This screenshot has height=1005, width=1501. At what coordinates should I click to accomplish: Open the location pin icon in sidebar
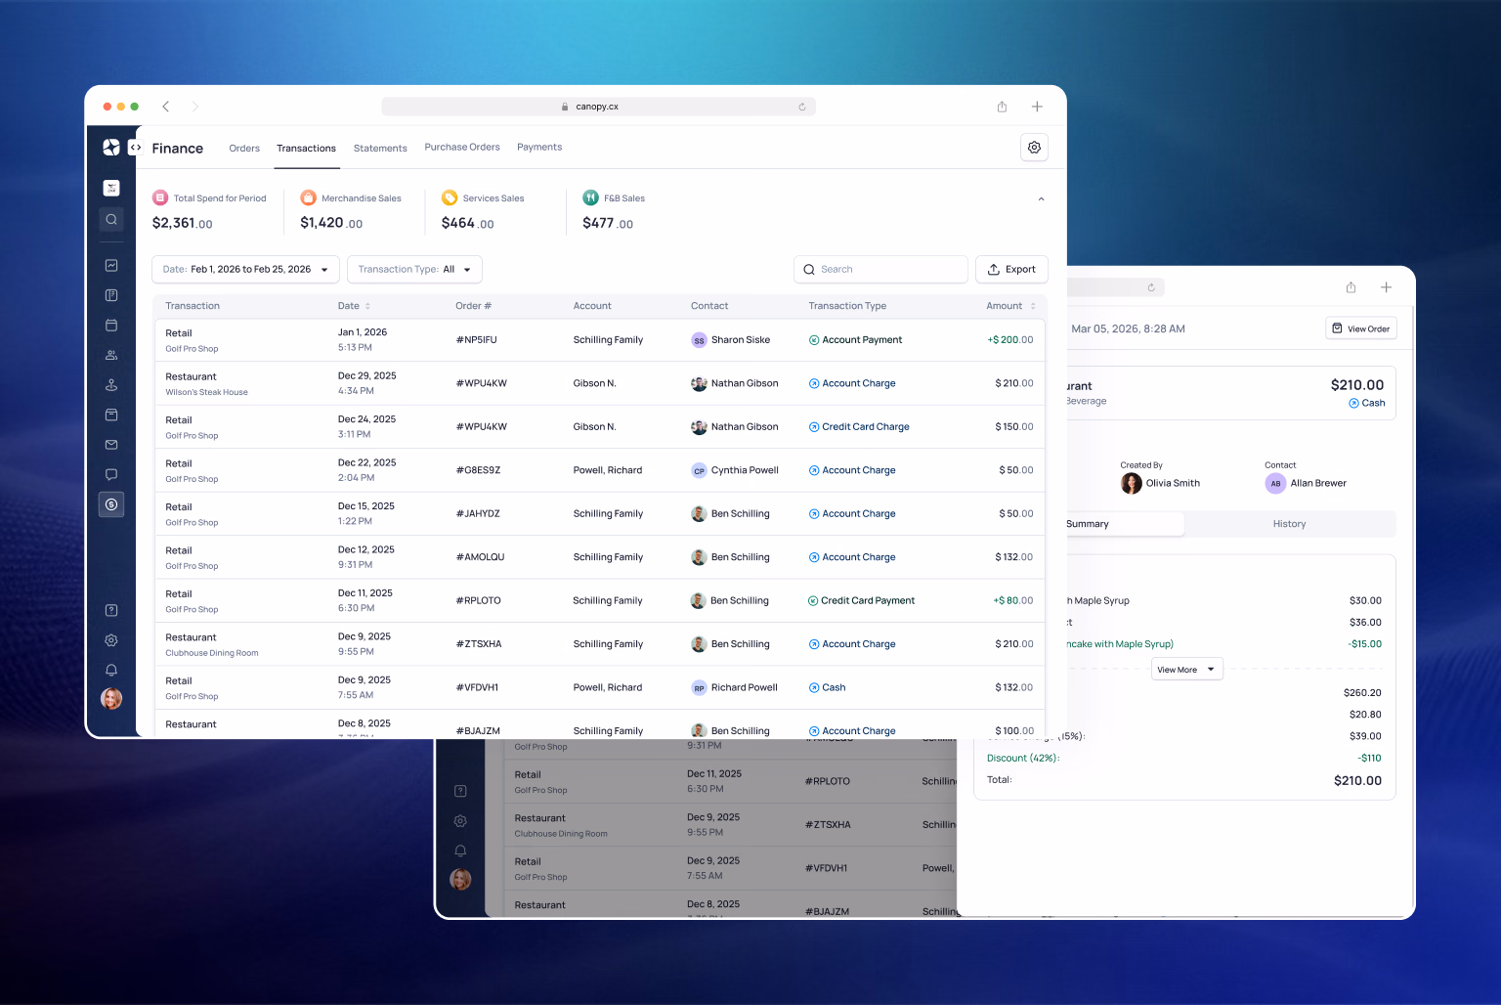click(x=111, y=385)
